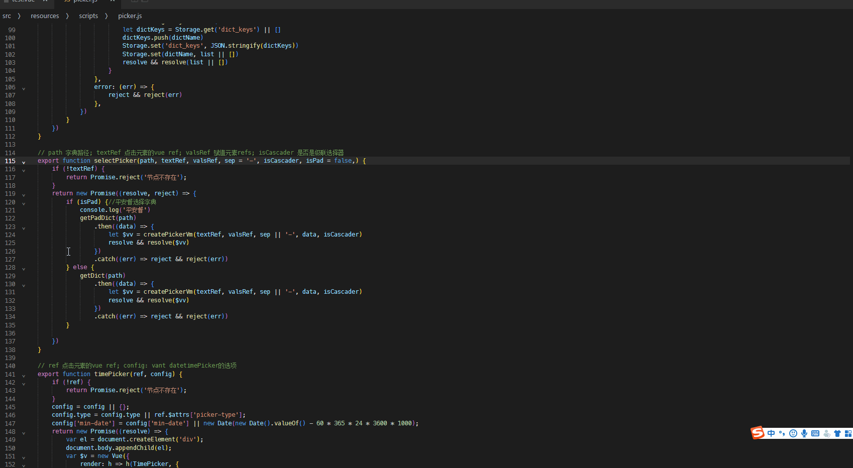Click reject && reject(err) on line 107

[145, 95]
